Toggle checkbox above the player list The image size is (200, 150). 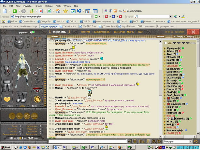[x=165, y=43]
